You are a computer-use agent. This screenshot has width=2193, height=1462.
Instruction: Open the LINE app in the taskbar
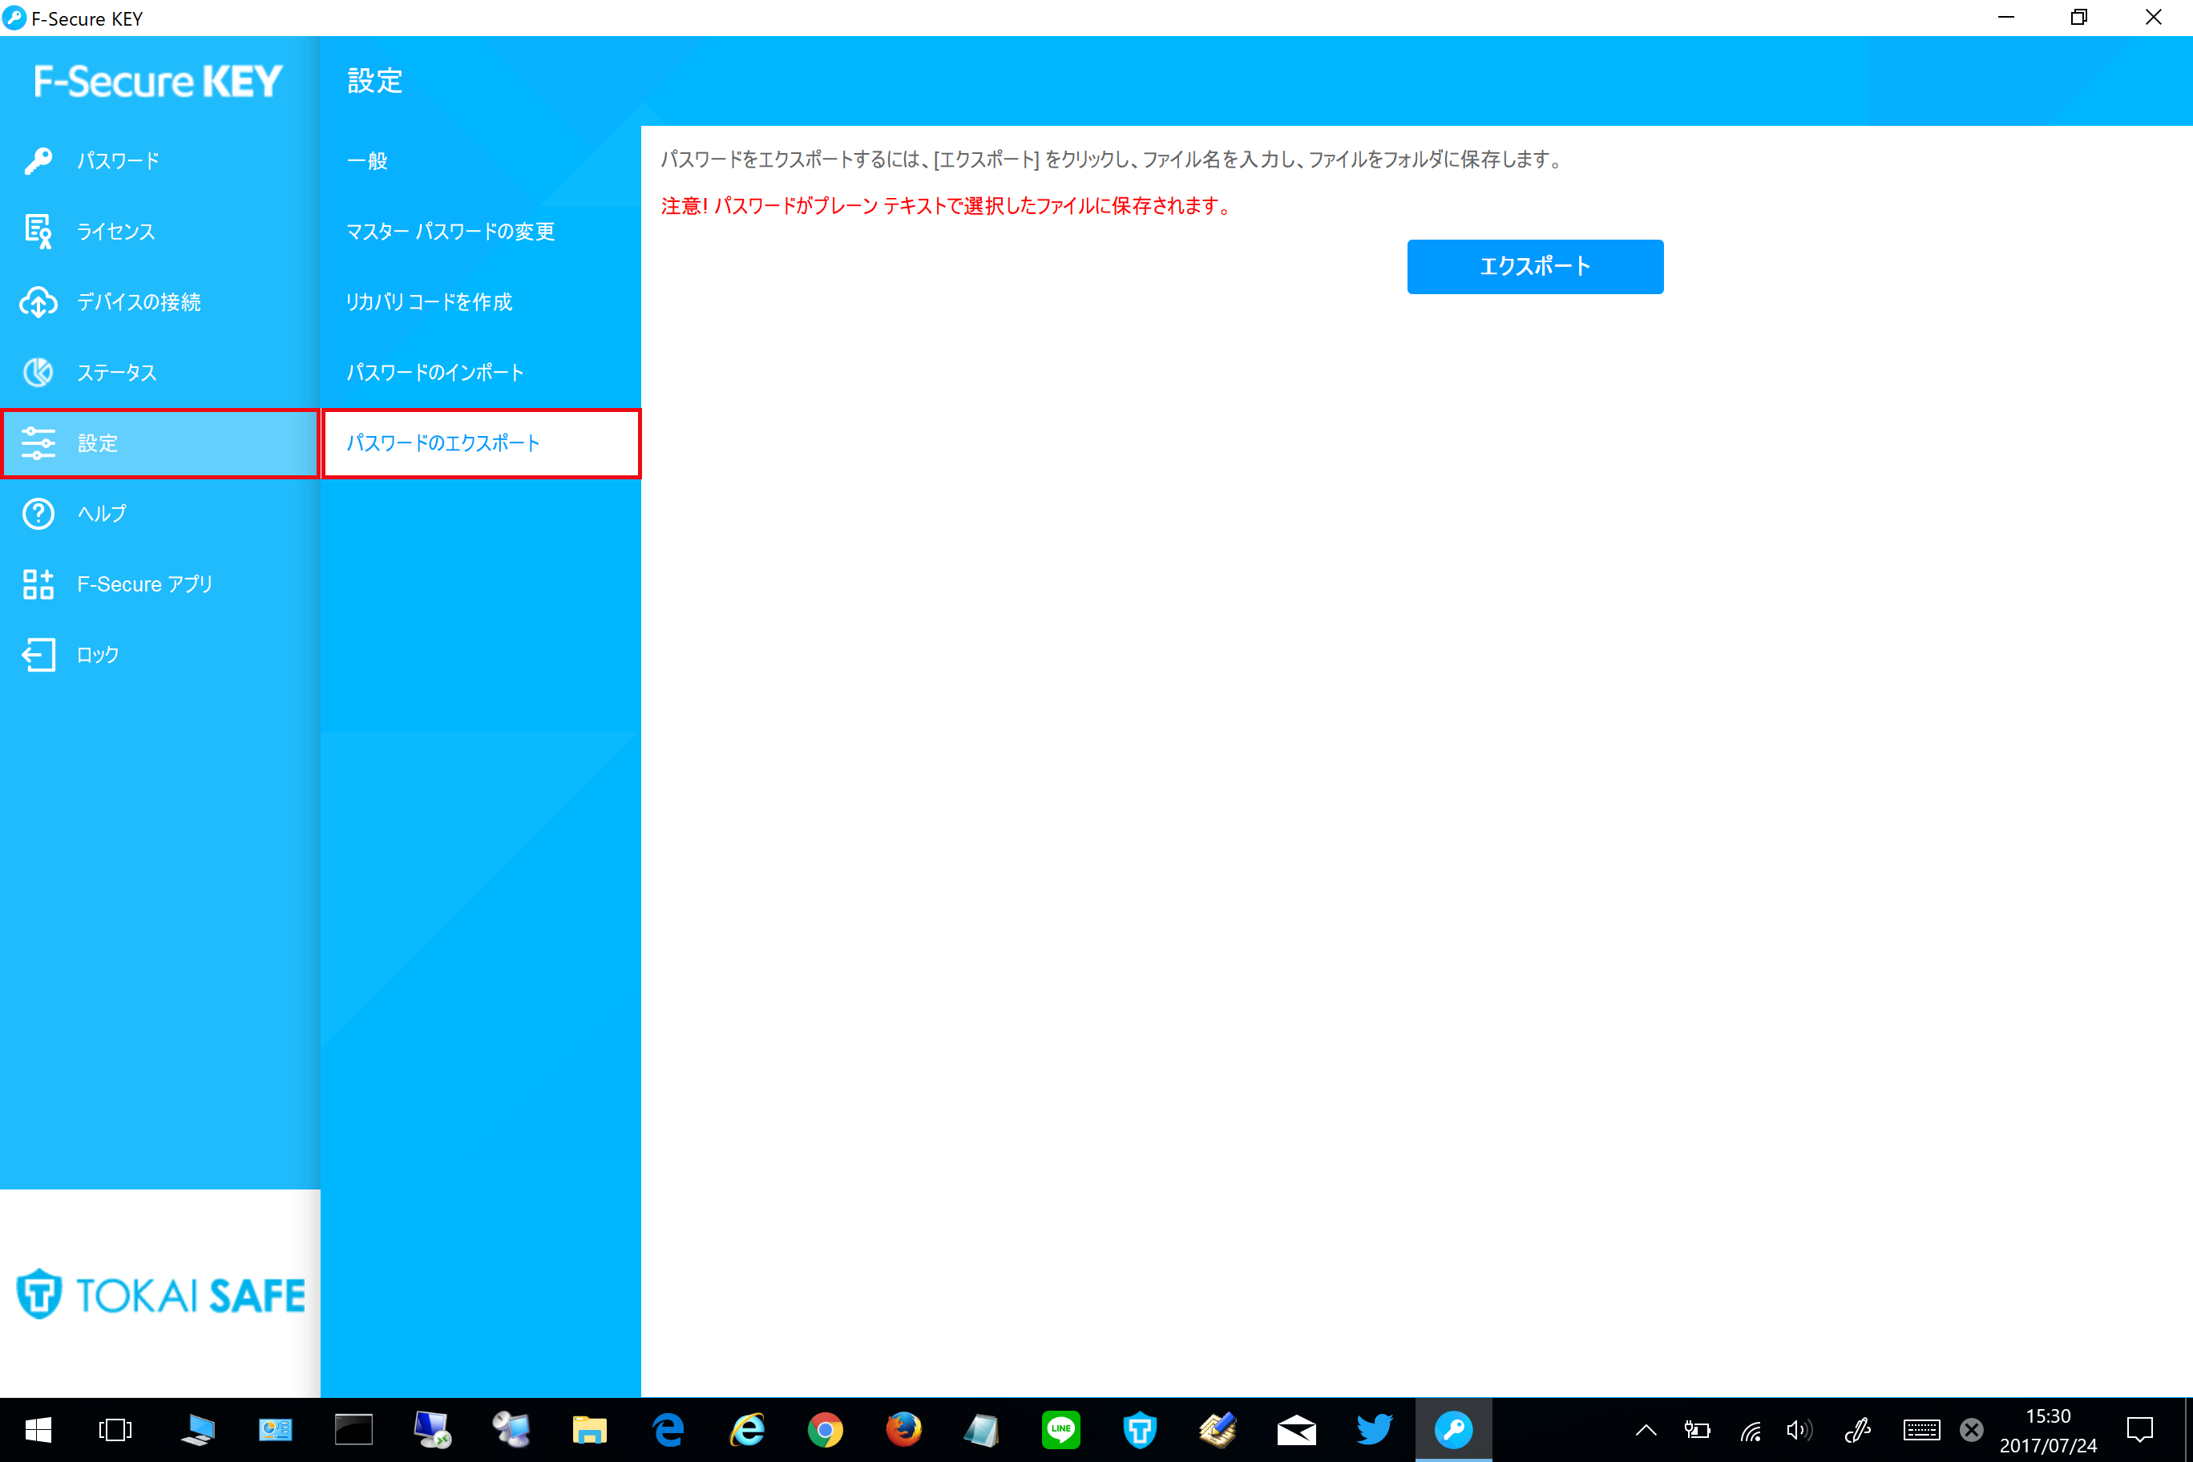(1061, 1429)
